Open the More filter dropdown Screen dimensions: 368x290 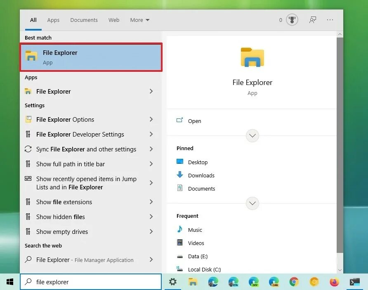[x=139, y=20]
